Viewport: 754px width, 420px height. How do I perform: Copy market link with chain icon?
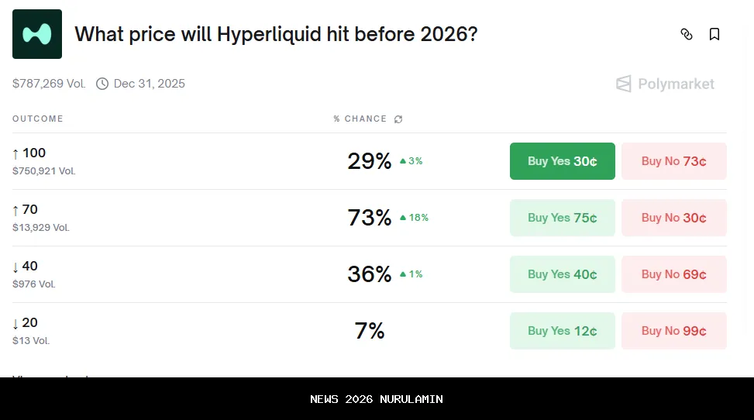(687, 34)
